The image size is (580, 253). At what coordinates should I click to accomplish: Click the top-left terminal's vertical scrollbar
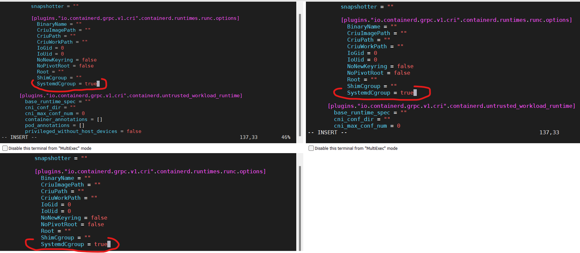coord(300,73)
